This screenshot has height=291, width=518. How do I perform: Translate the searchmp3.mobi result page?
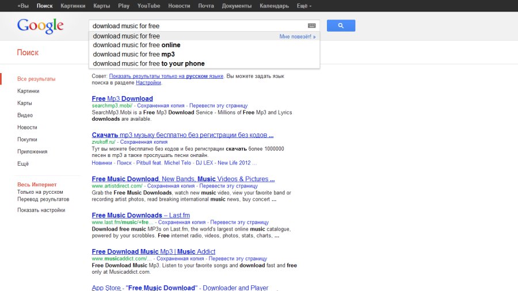(218, 106)
